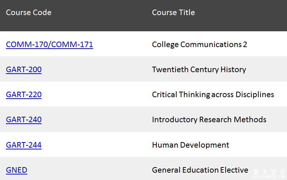The height and width of the screenshot is (180, 287).
Task: Follow the GART-220 course code link
Action: (x=24, y=95)
